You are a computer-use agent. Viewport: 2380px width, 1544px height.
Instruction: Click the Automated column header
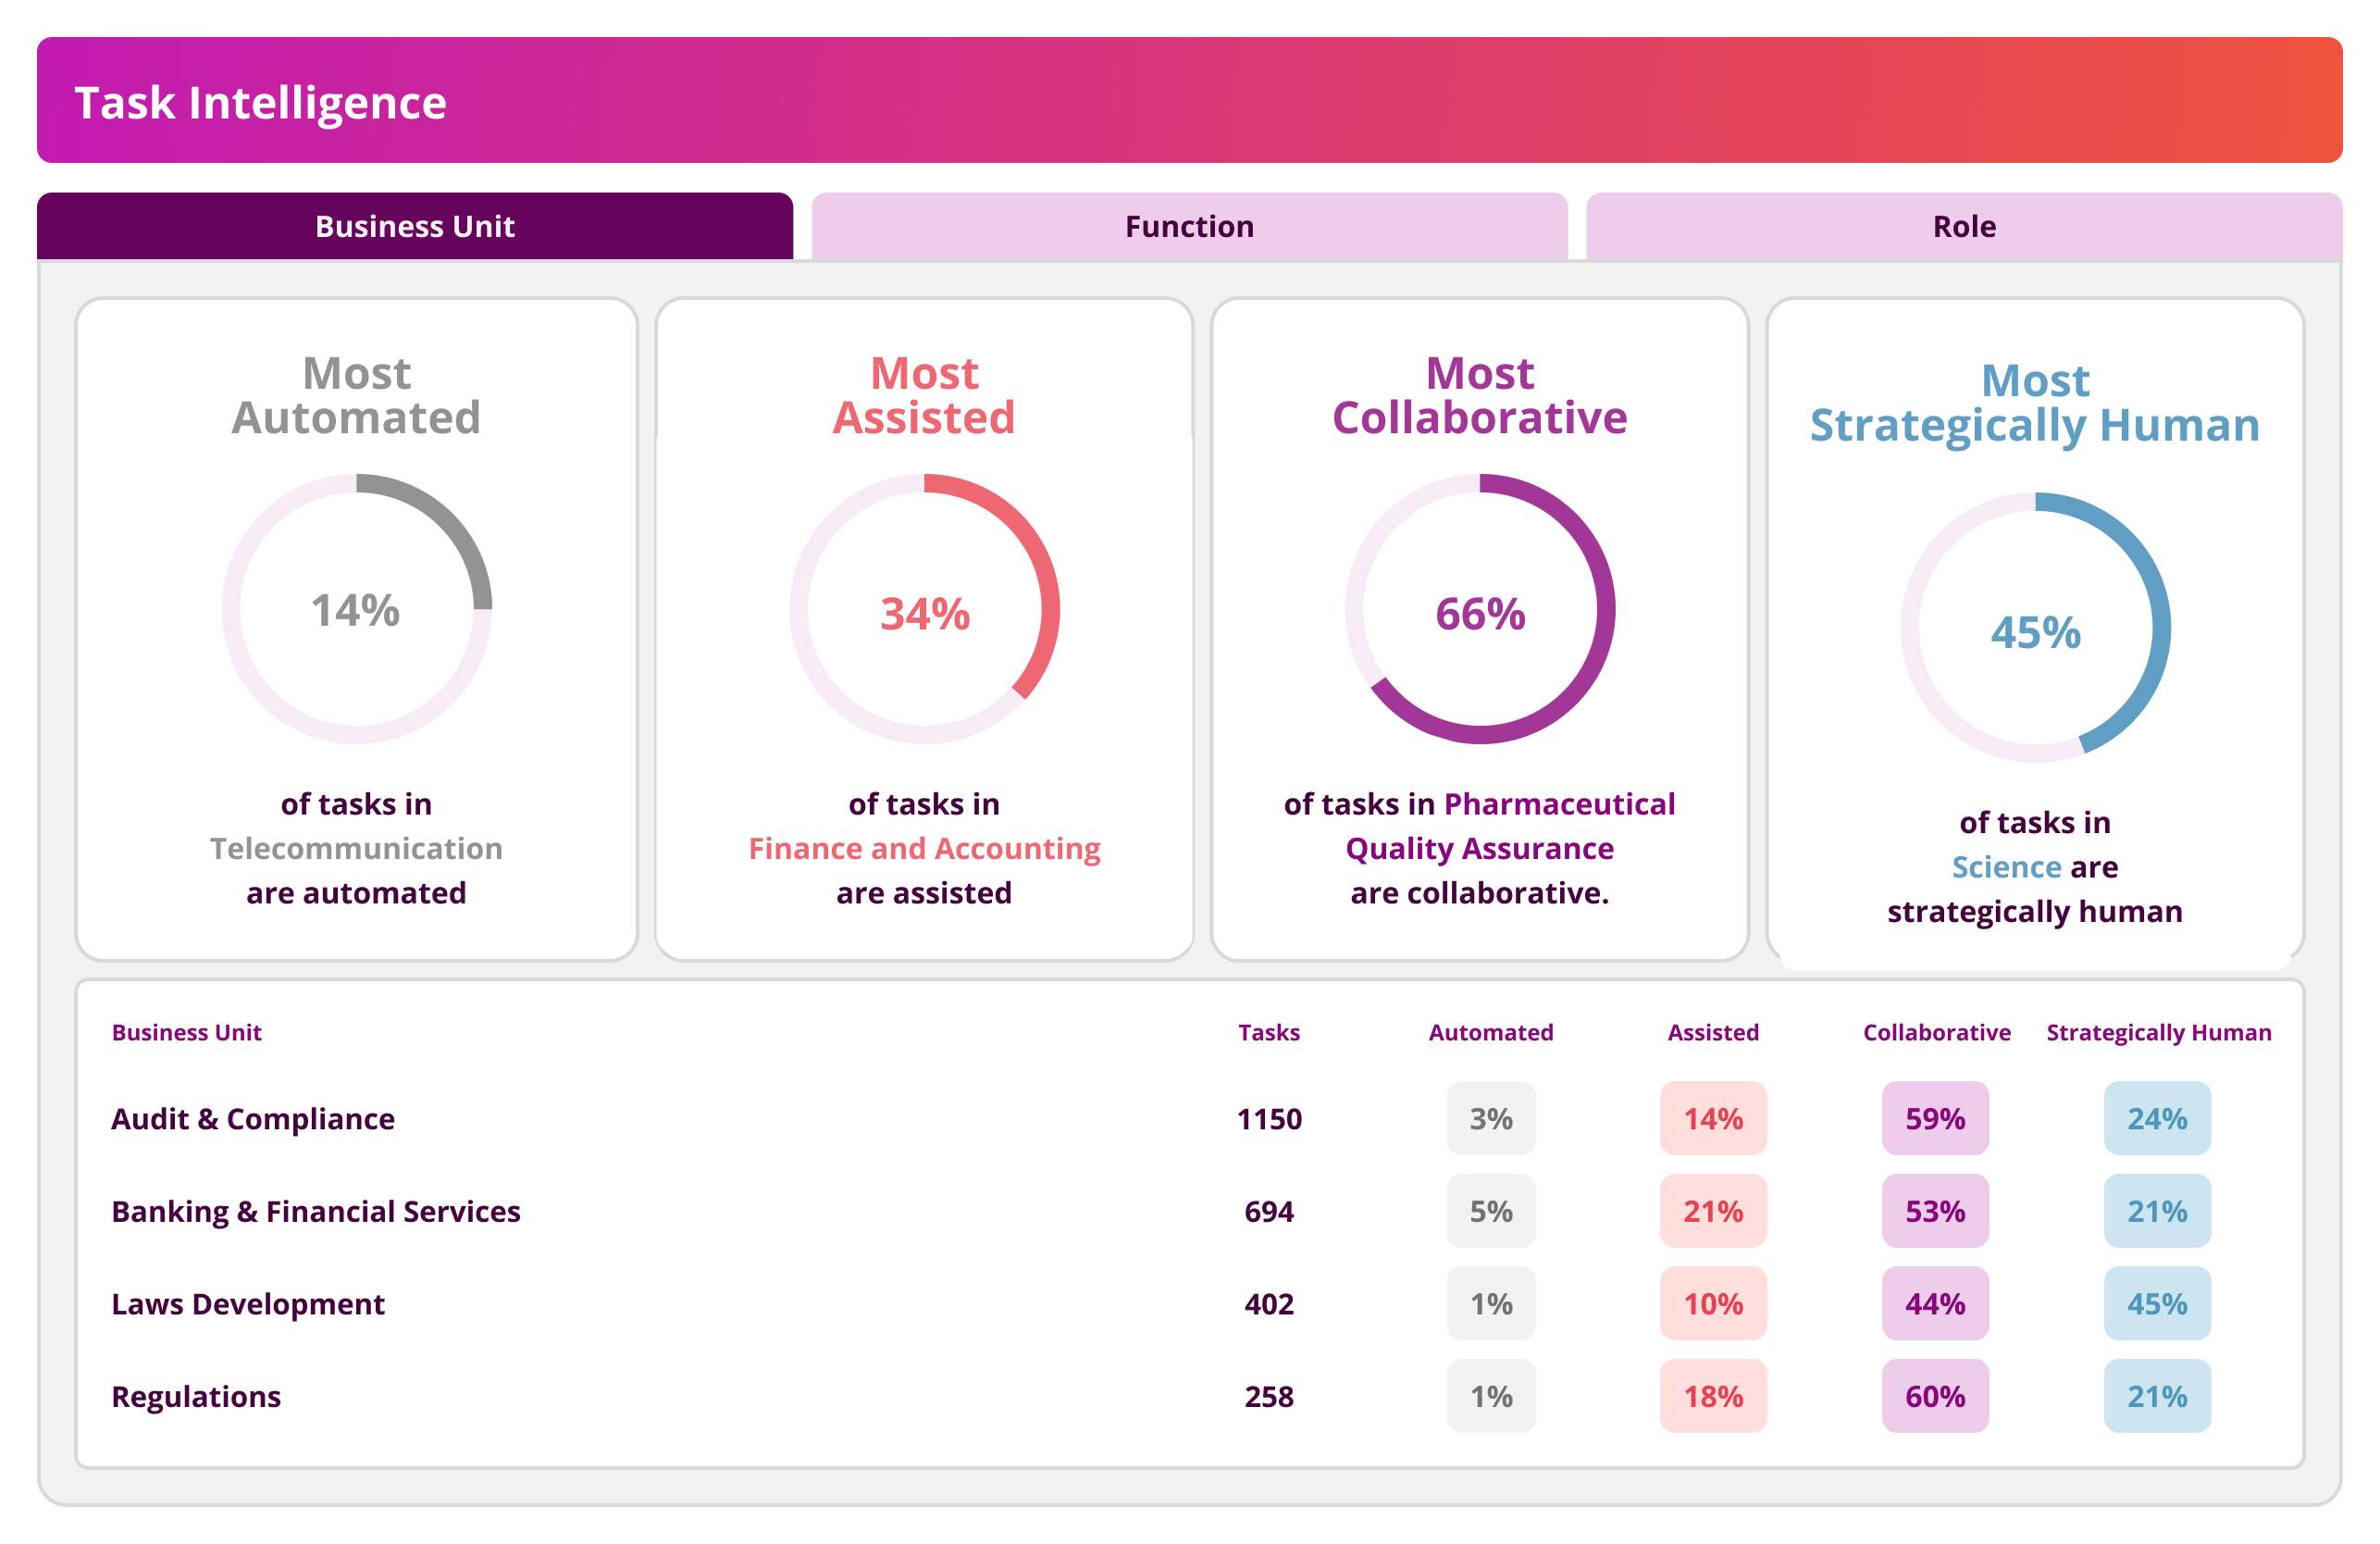1491,1033
